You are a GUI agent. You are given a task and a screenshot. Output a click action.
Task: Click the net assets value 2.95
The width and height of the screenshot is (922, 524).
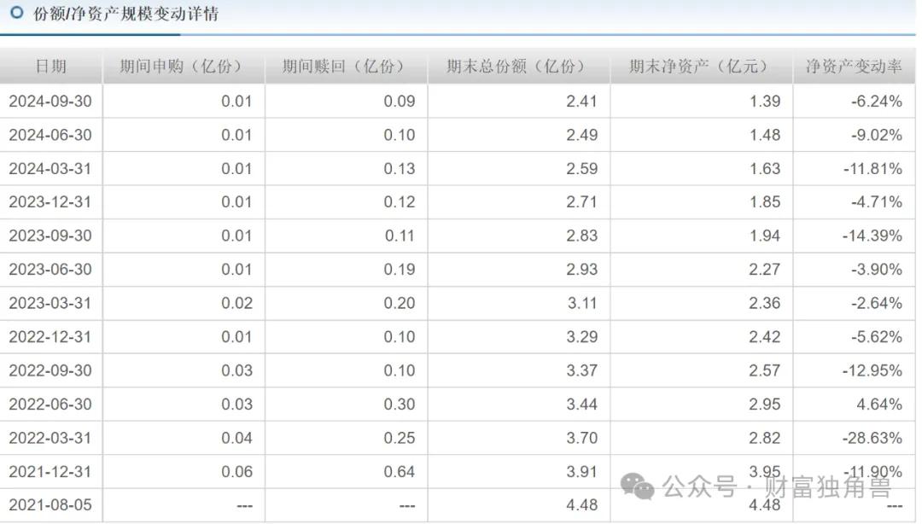(765, 404)
